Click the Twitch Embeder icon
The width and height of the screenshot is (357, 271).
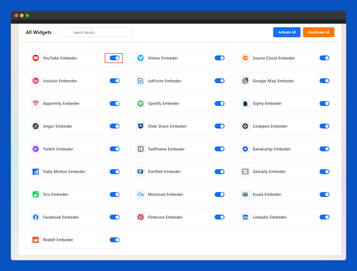(x=36, y=149)
